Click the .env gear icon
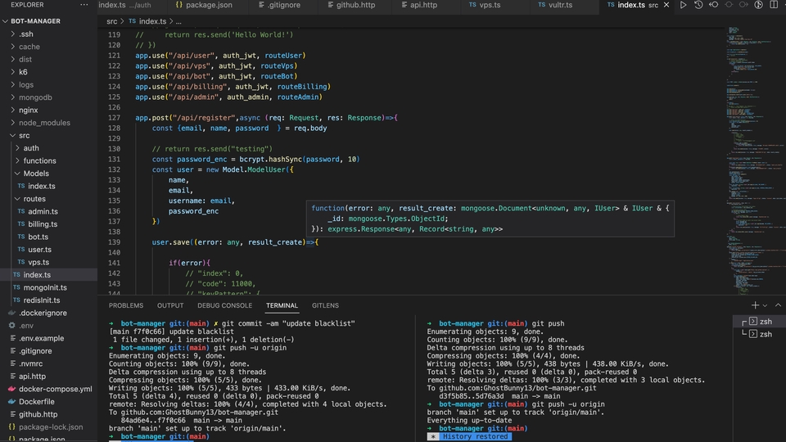The image size is (786, 442). [12, 325]
